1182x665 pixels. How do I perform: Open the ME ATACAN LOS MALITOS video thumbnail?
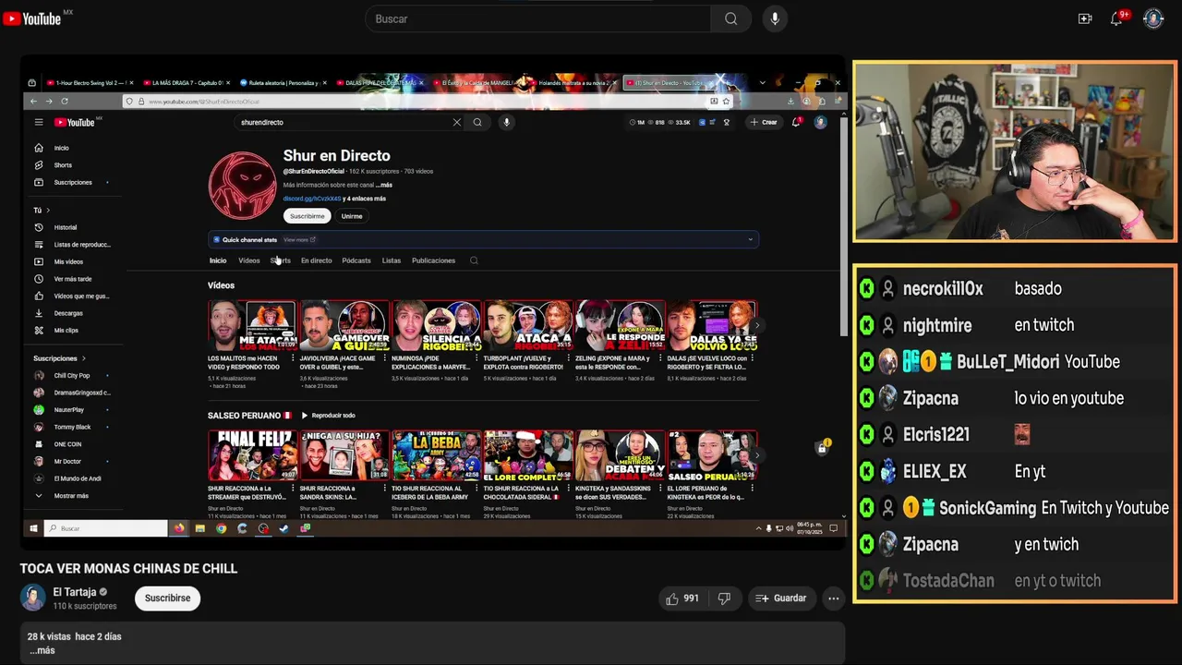(252, 326)
